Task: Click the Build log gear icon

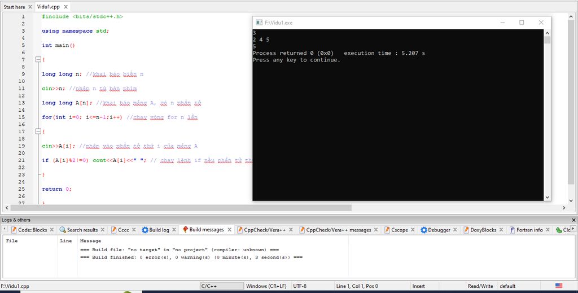Action: (145, 230)
